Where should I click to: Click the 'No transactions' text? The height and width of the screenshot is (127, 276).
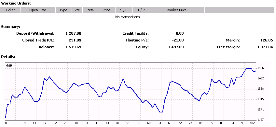pos(128,17)
